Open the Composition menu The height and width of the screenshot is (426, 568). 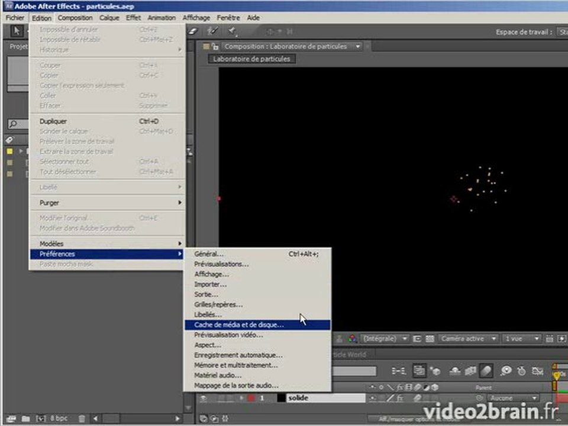75,18
